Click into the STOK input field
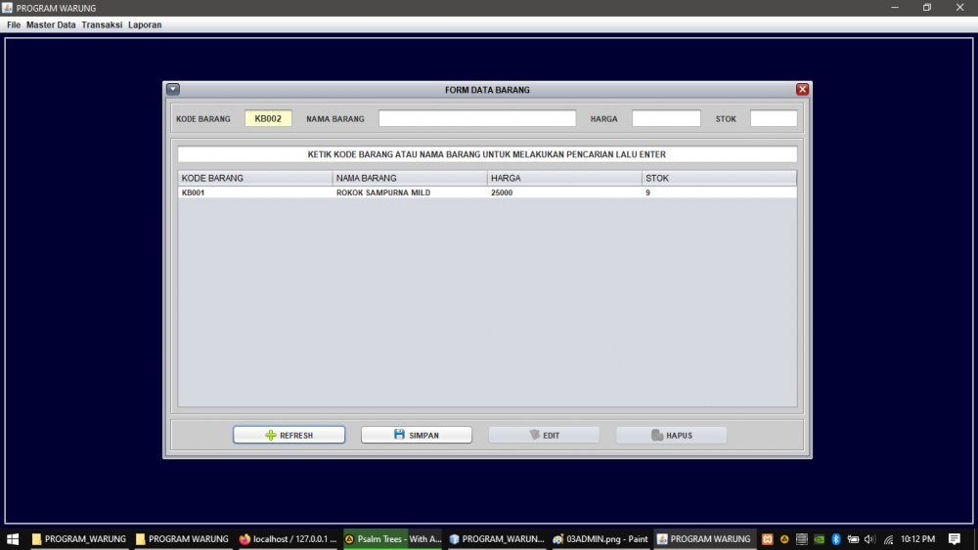This screenshot has height=550, width=978. [x=774, y=119]
